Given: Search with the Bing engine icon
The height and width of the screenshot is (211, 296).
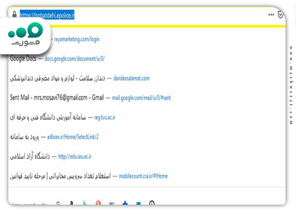Looking at the screenshot, I should (x=85, y=203).
